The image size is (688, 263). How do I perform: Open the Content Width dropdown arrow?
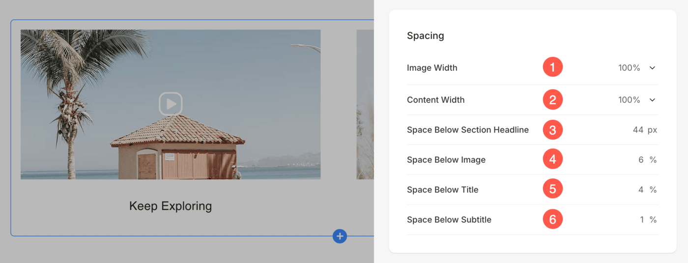652,100
